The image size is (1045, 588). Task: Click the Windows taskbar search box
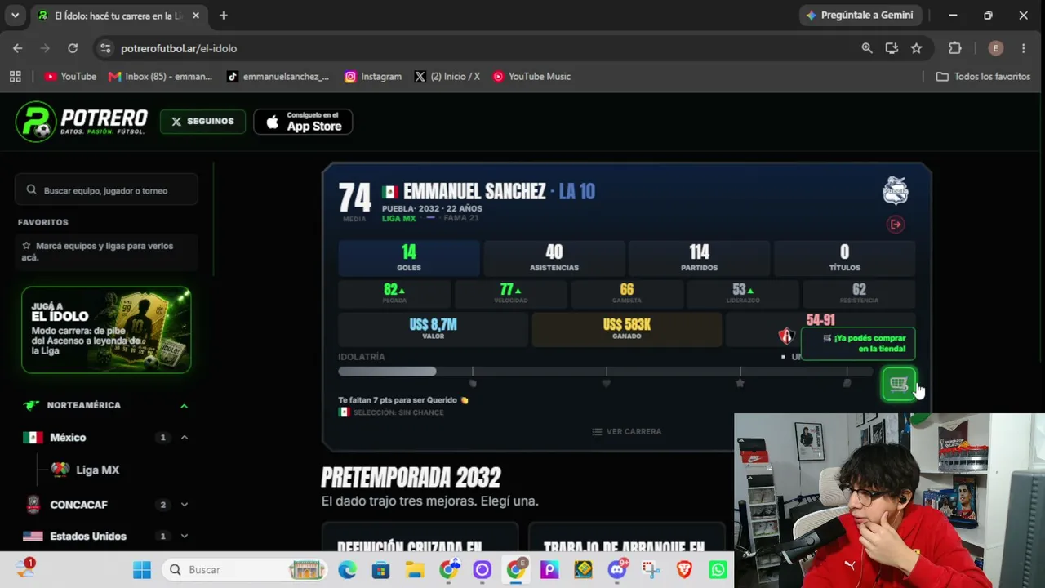pos(245,569)
